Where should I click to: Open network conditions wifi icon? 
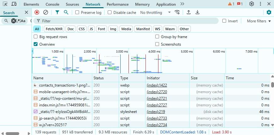[177, 12]
